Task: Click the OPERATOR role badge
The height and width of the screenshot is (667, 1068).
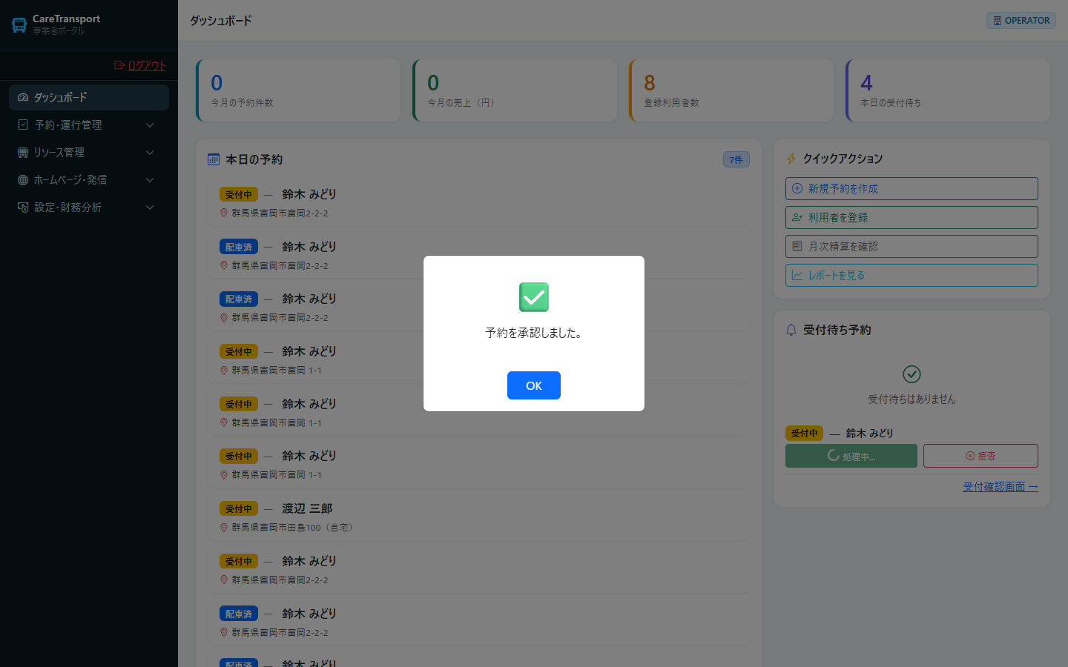Action: [x=1021, y=21]
